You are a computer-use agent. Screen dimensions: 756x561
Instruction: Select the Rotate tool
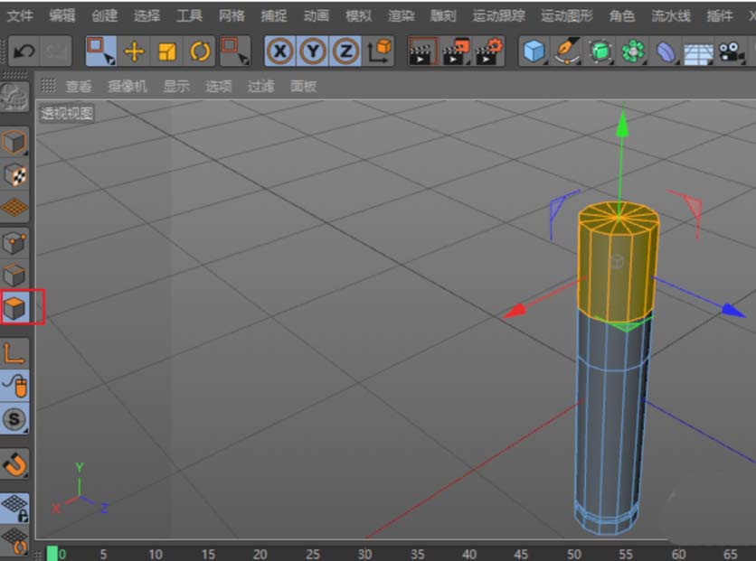tap(200, 51)
